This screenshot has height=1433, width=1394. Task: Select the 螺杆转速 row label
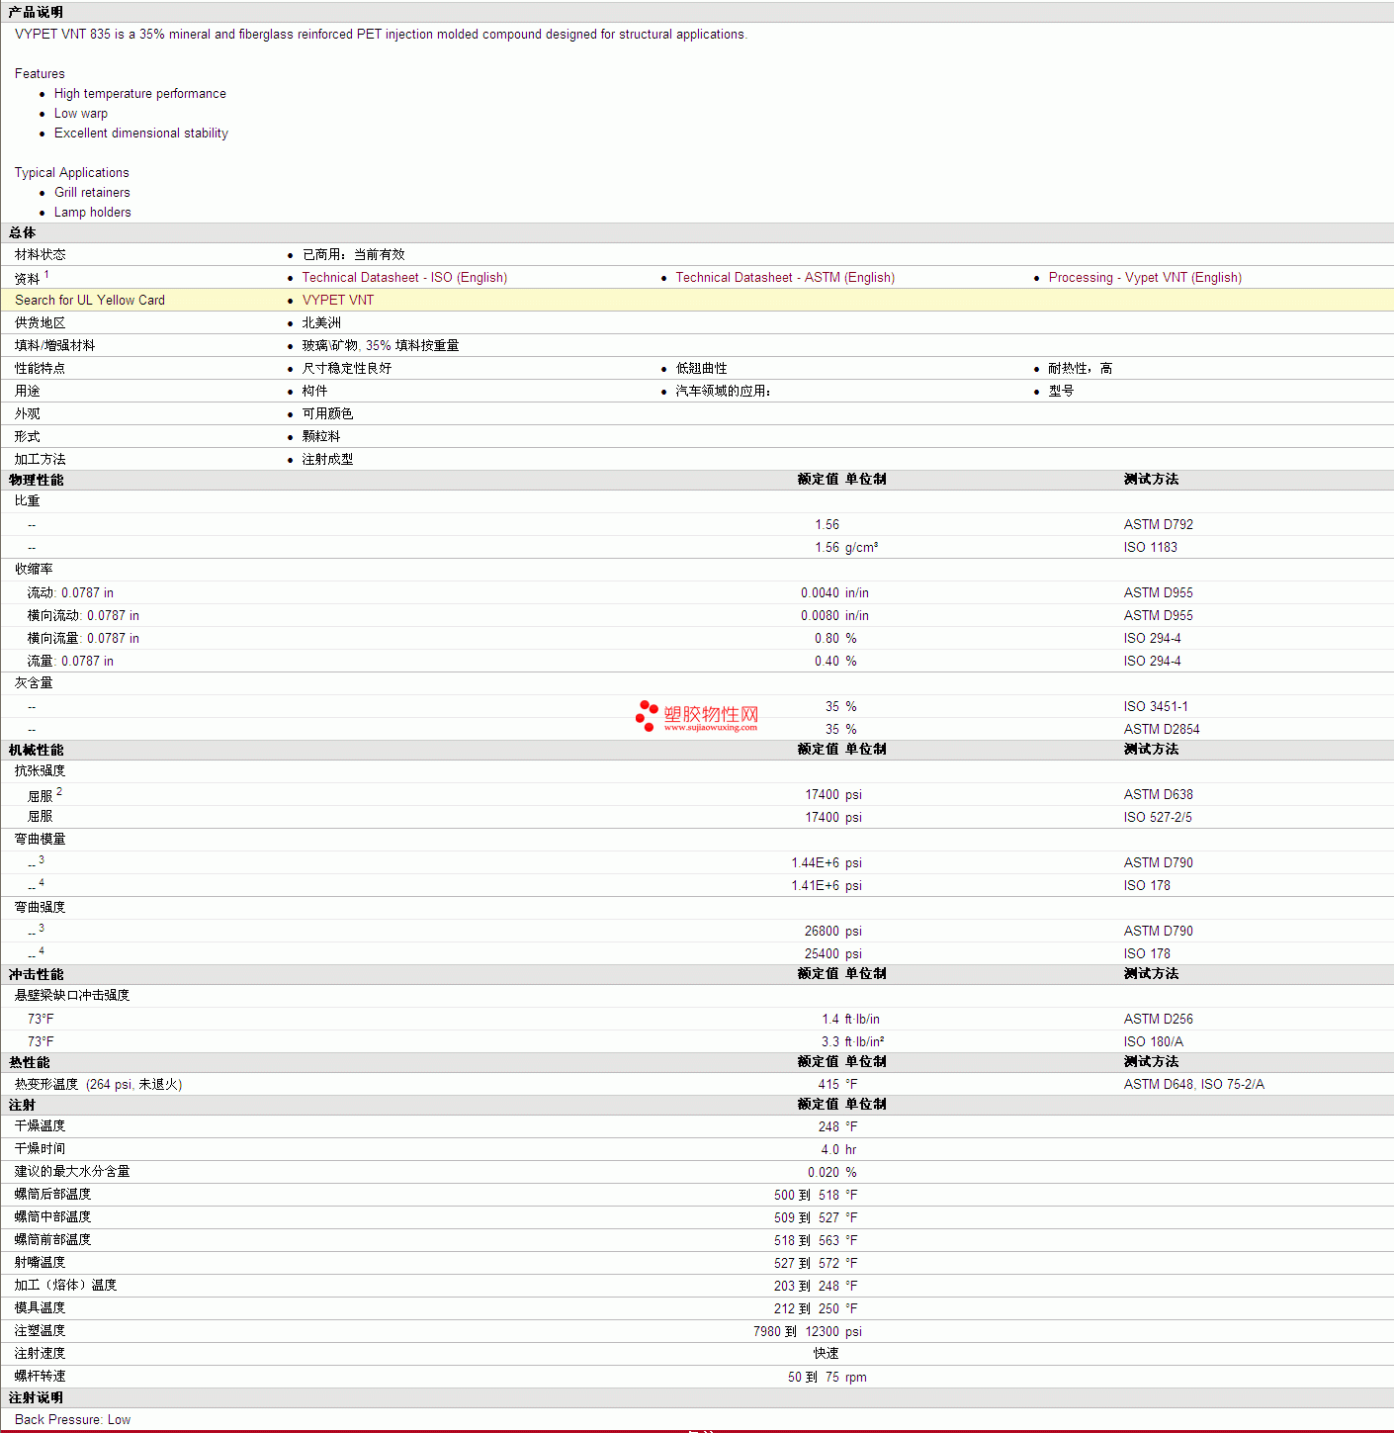[40, 1377]
